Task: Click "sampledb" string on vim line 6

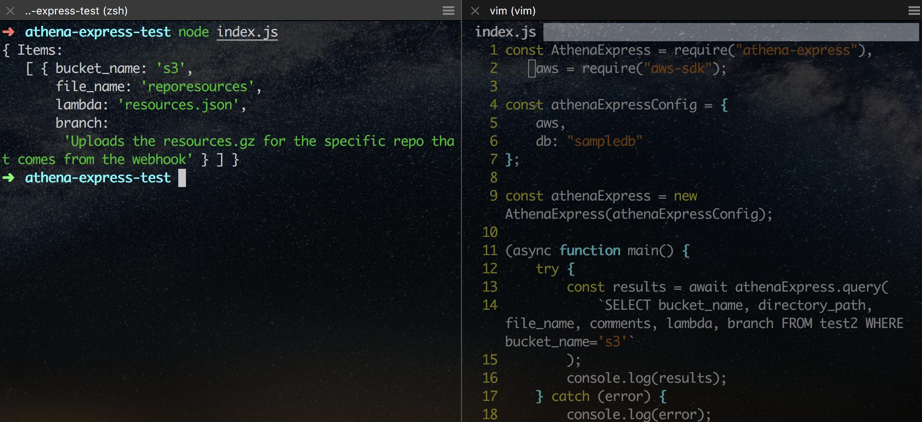Action: click(x=605, y=141)
